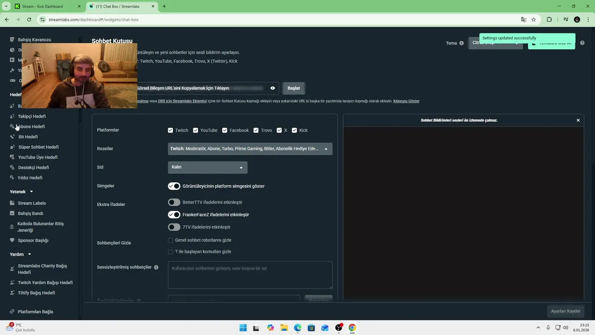Check Genel sohbet robotlarını gizle

(171, 241)
